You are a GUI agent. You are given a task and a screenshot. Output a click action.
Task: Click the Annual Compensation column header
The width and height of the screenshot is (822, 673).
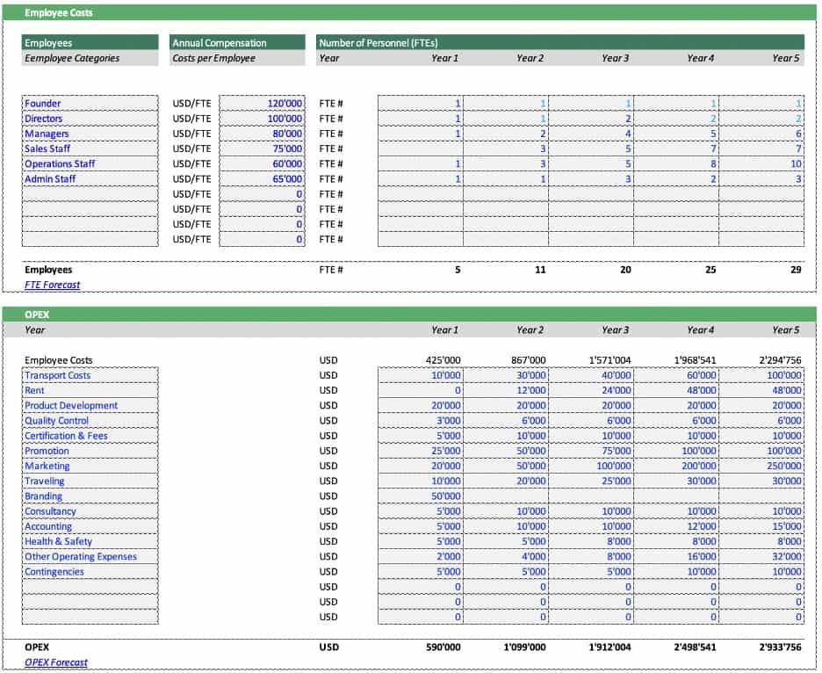(x=237, y=43)
